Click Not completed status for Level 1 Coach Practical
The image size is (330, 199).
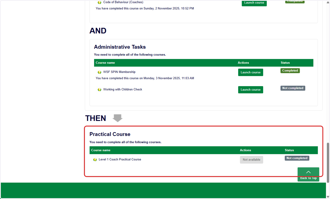(x=297, y=158)
